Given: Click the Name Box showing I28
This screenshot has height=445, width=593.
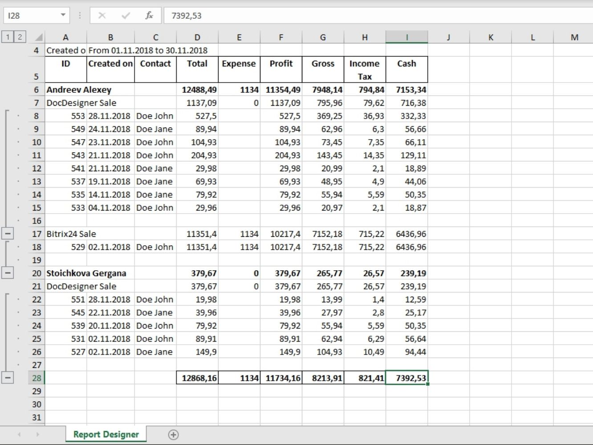Looking at the screenshot, I should click(x=31, y=16).
